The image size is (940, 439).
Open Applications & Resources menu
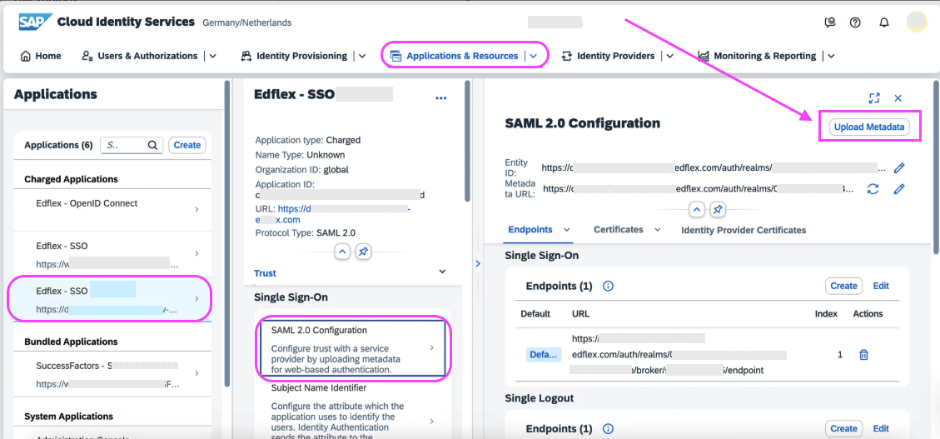point(454,56)
